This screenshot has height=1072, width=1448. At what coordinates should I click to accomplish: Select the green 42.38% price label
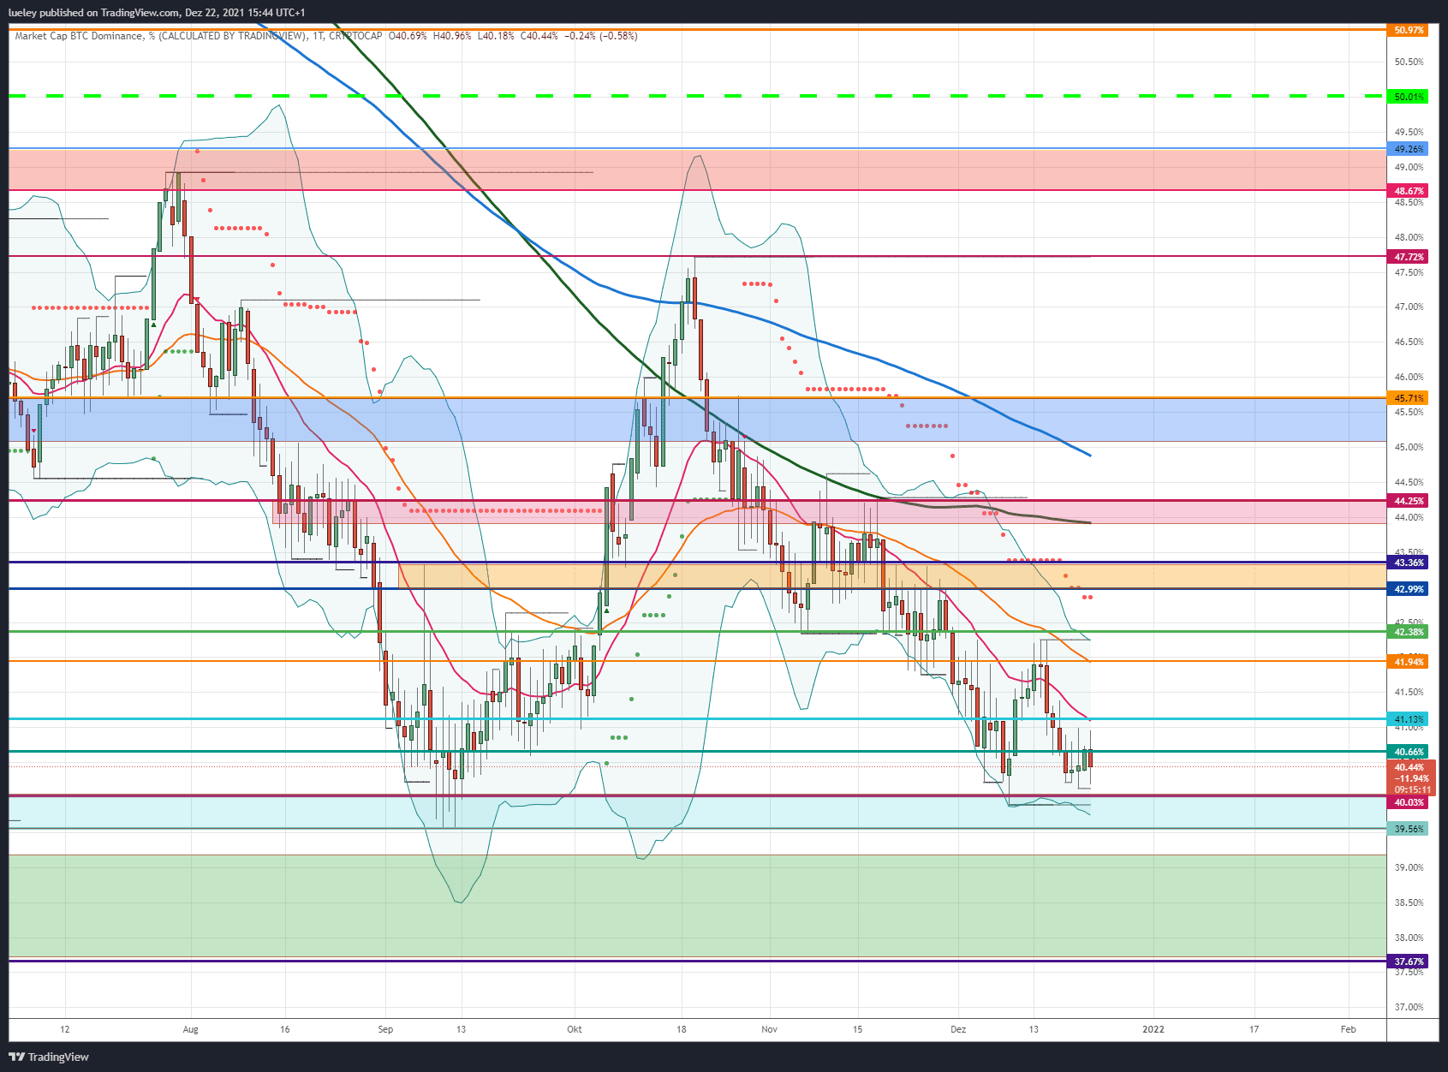(1409, 632)
